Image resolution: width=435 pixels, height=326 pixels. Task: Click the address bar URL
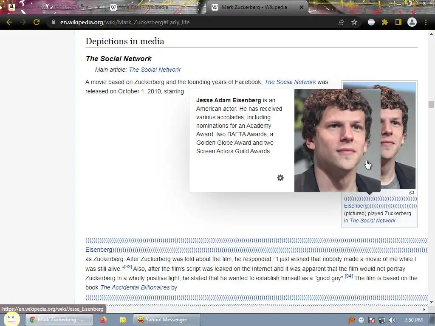coord(125,22)
